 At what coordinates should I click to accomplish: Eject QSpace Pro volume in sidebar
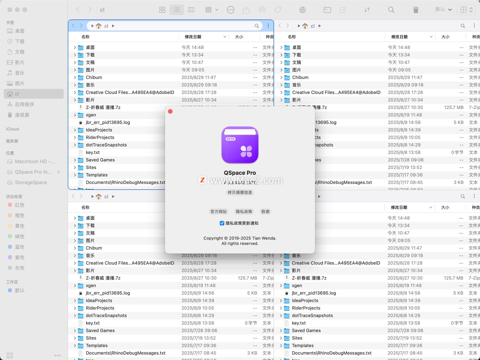coord(58,172)
